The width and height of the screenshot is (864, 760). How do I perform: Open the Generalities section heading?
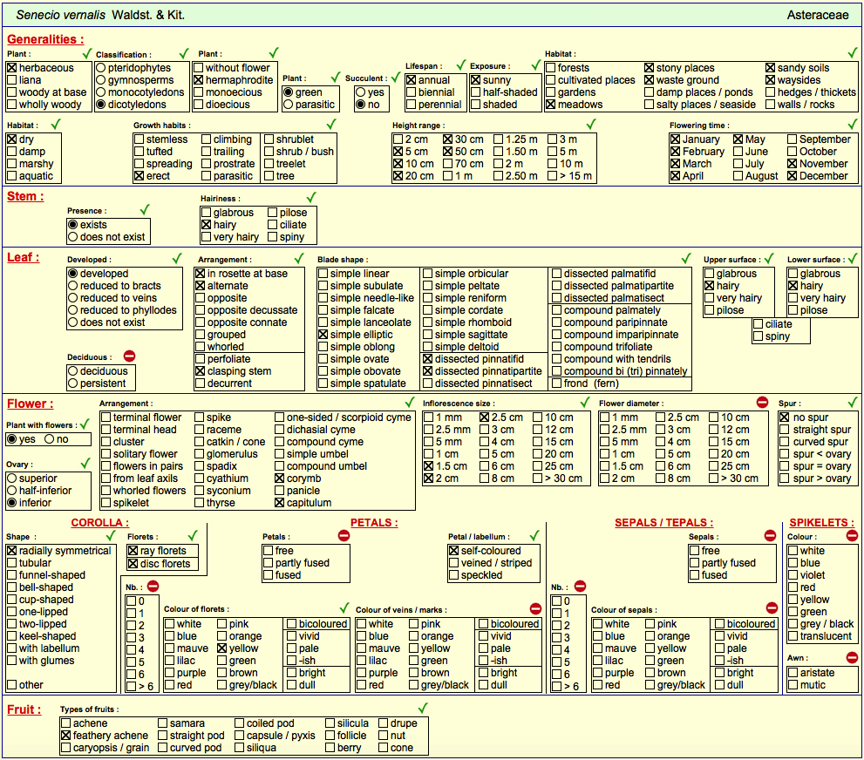point(45,39)
